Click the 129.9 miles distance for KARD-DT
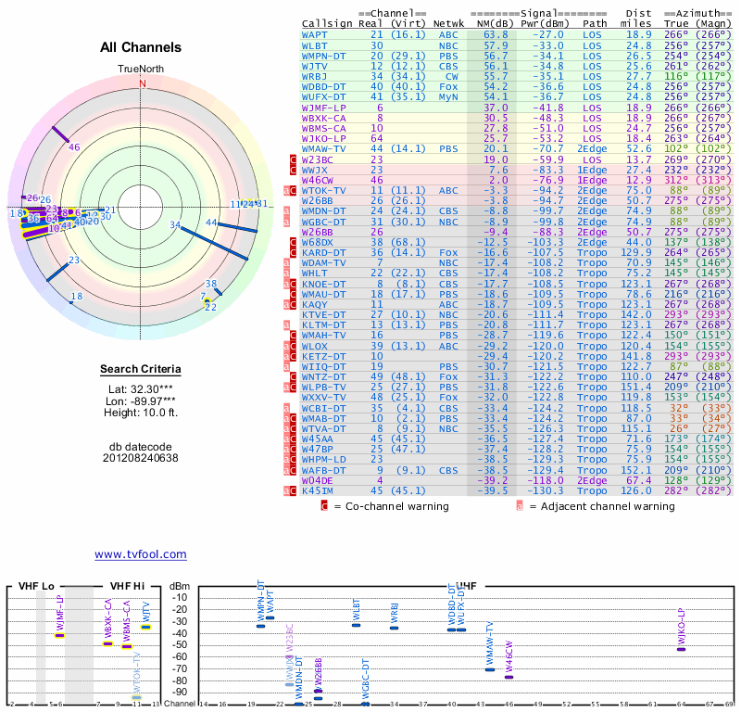Image resolution: width=741 pixels, height=712 pixels. click(636, 252)
